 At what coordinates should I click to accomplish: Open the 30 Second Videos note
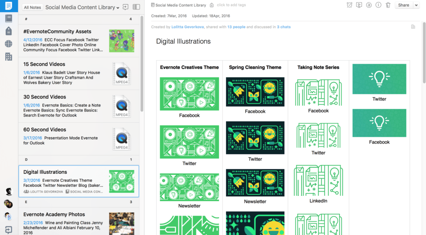tap(79, 106)
